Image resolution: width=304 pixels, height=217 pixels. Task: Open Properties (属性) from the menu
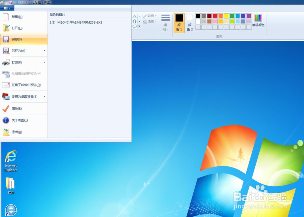(24, 108)
